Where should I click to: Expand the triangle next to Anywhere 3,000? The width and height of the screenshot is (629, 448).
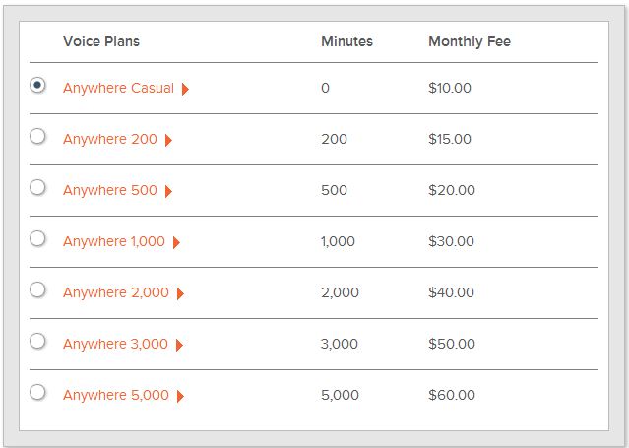tap(179, 345)
